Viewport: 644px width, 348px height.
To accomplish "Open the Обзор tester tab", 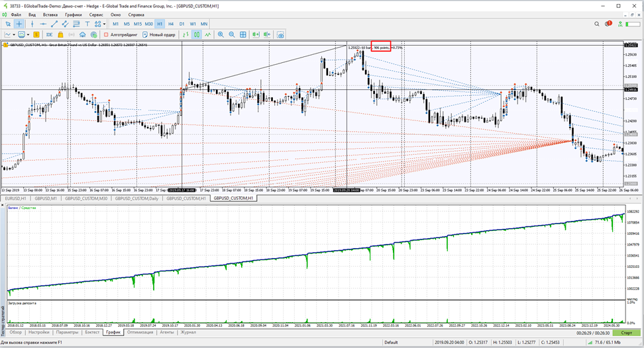I will click(16, 332).
